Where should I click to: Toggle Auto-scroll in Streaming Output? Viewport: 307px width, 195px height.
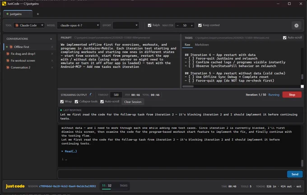102,102
